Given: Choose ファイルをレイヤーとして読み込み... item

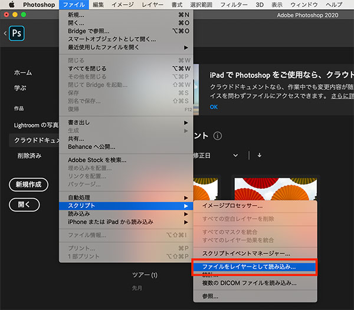Looking at the screenshot, I should 254,267.
